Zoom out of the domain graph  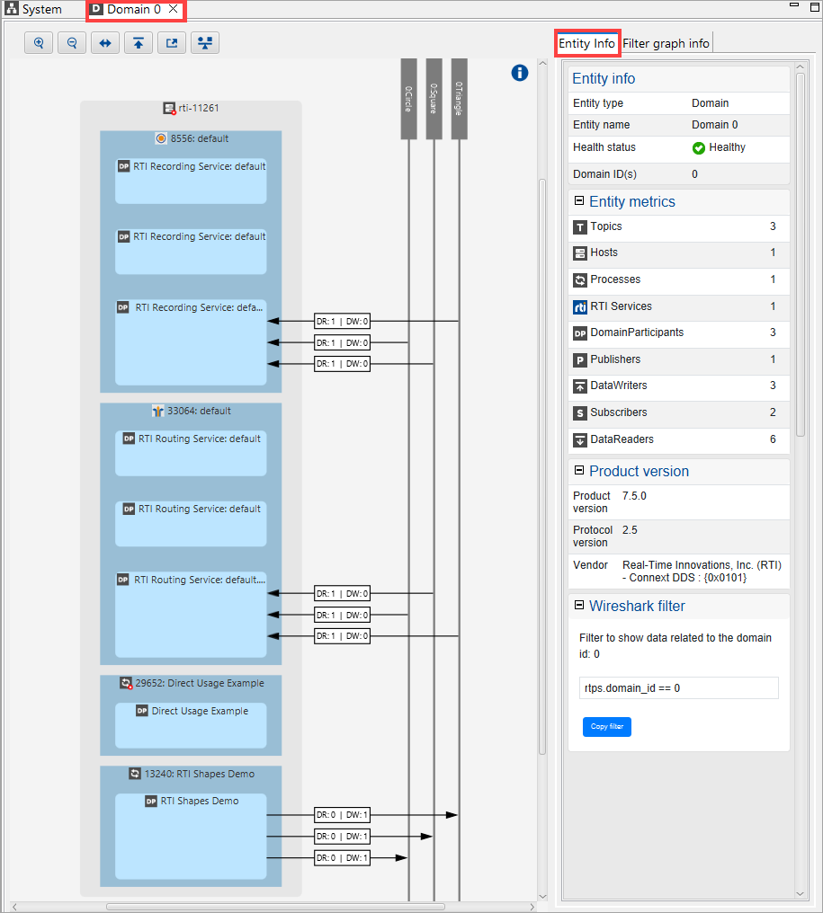point(72,43)
